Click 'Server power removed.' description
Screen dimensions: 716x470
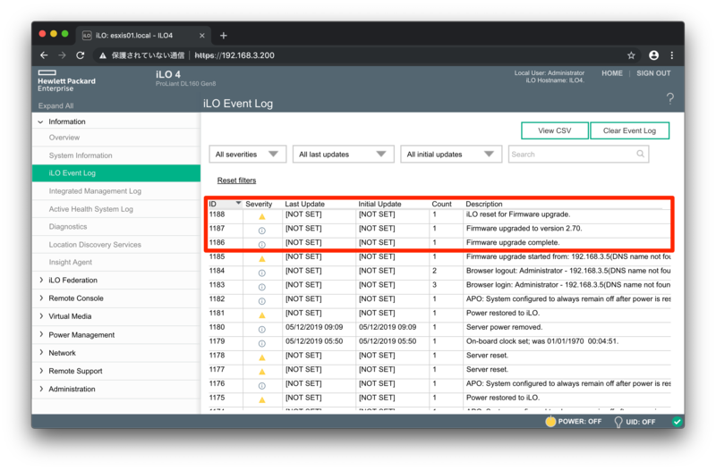click(504, 327)
